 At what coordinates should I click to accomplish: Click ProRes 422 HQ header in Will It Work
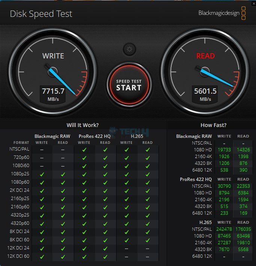(94, 136)
